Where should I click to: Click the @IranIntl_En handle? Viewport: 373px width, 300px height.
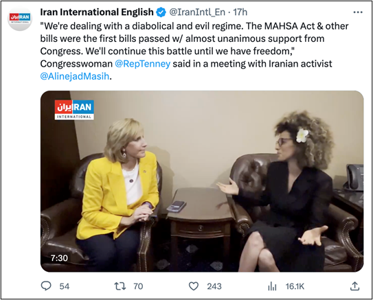pos(197,12)
